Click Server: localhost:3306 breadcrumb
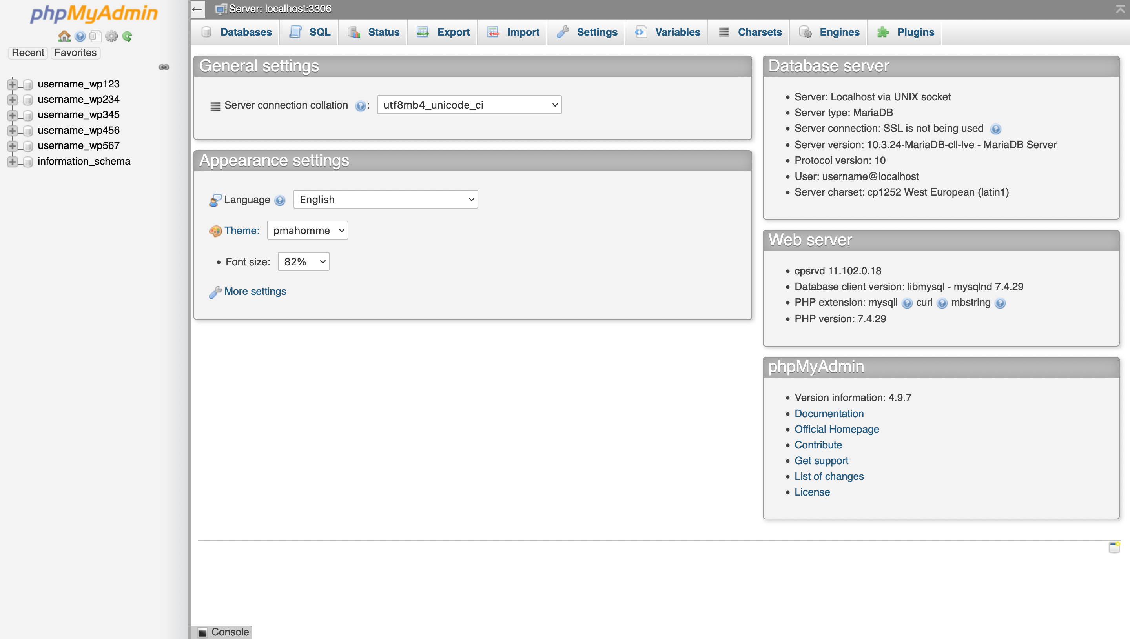This screenshot has width=1130, height=639. click(x=280, y=9)
